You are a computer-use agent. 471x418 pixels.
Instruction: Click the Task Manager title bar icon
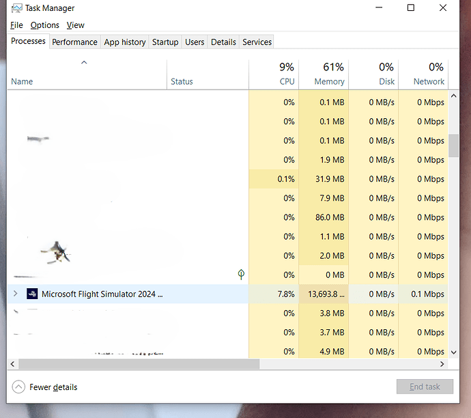[16, 8]
